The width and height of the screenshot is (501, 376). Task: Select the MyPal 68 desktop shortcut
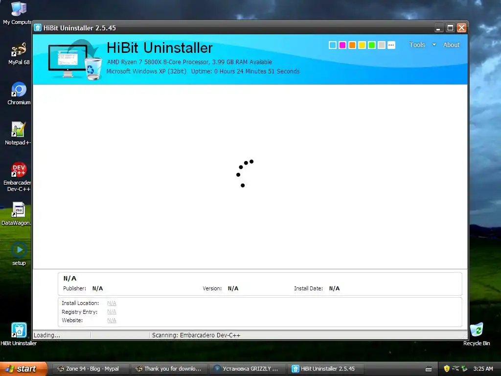(x=19, y=54)
